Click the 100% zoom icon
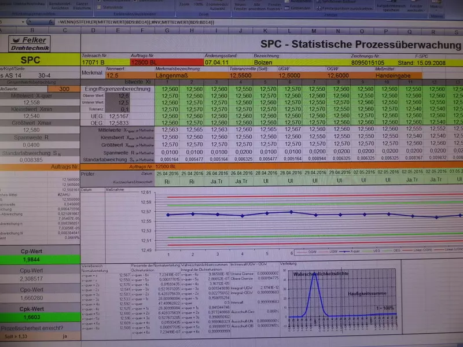Screen dimensions: 463x347 pyautogui.click(x=199, y=5)
